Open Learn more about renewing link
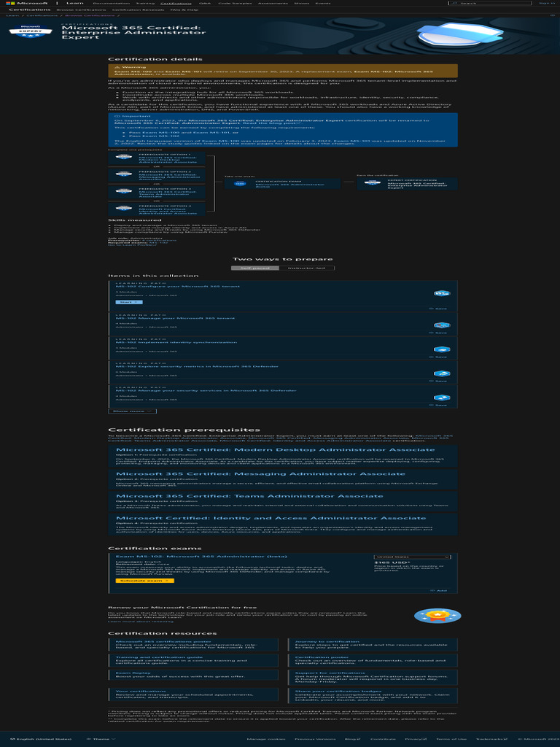 [141, 622]
